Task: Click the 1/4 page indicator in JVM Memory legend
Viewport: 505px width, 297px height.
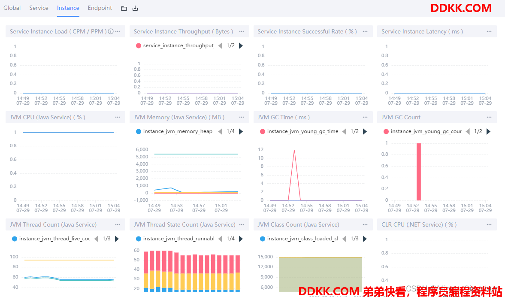Action: (x=230, y=131)
